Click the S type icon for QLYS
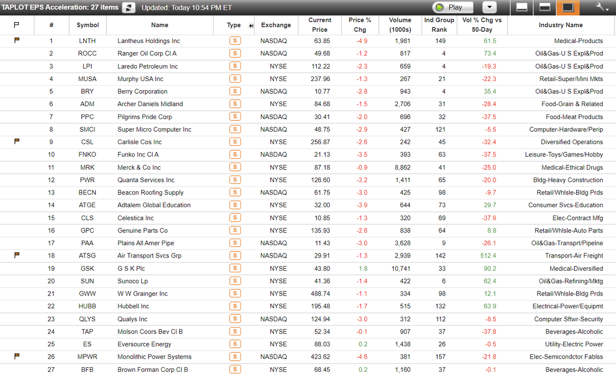Image resolution: width=616 pixels, height=376 pixels. click(x=235, y=319)
